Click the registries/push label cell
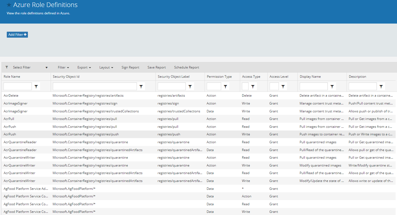 click(169, 134)
